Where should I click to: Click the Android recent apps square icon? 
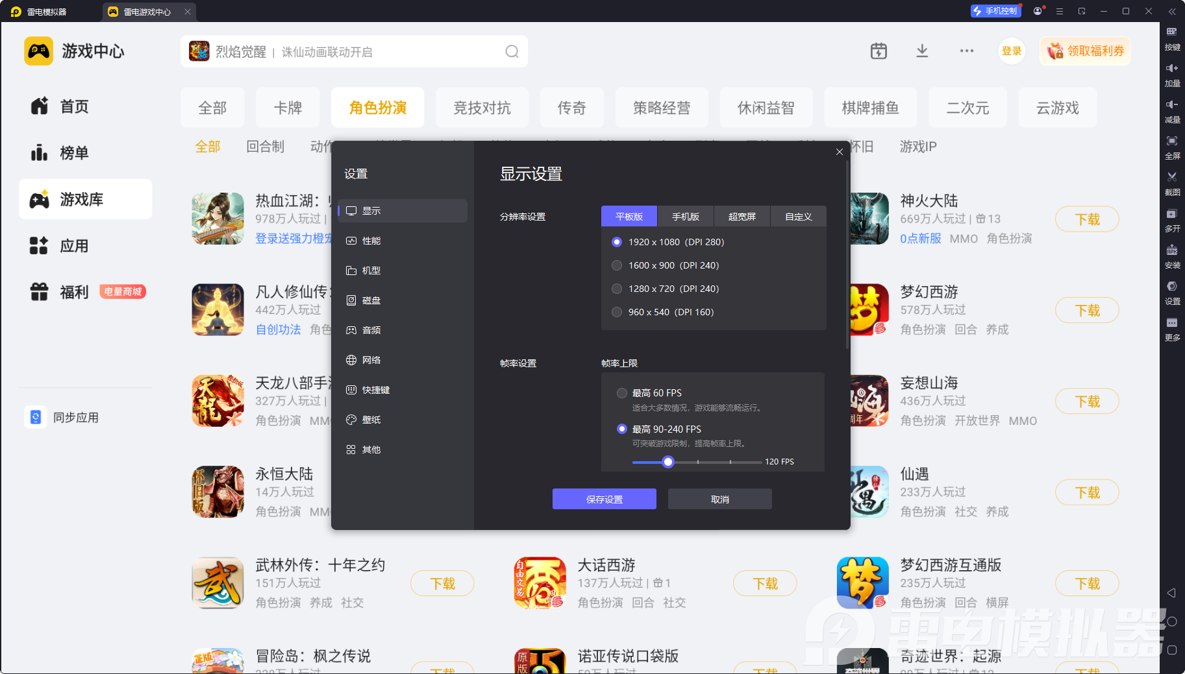1172,650
